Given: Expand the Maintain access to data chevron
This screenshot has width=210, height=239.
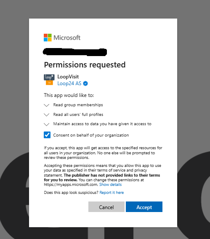Looking at the screenshot, I should tap(47, 124).
